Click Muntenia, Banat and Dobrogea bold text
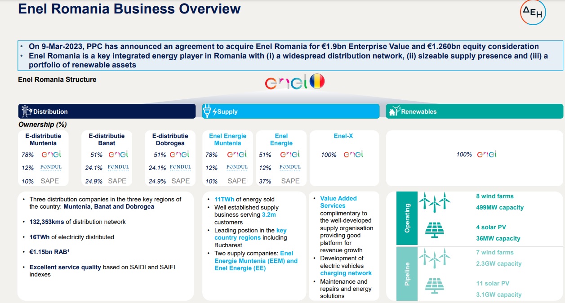 click(109, 207)
